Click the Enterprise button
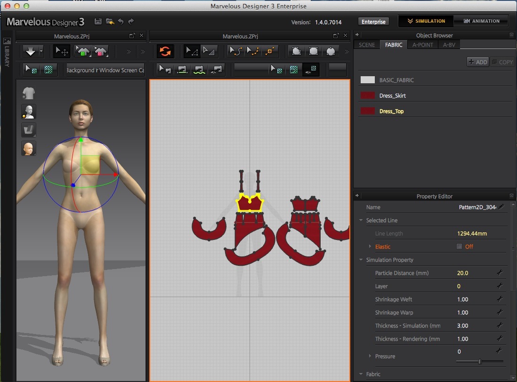This screenshot has height=382, width=517. (x=373, y=22)
